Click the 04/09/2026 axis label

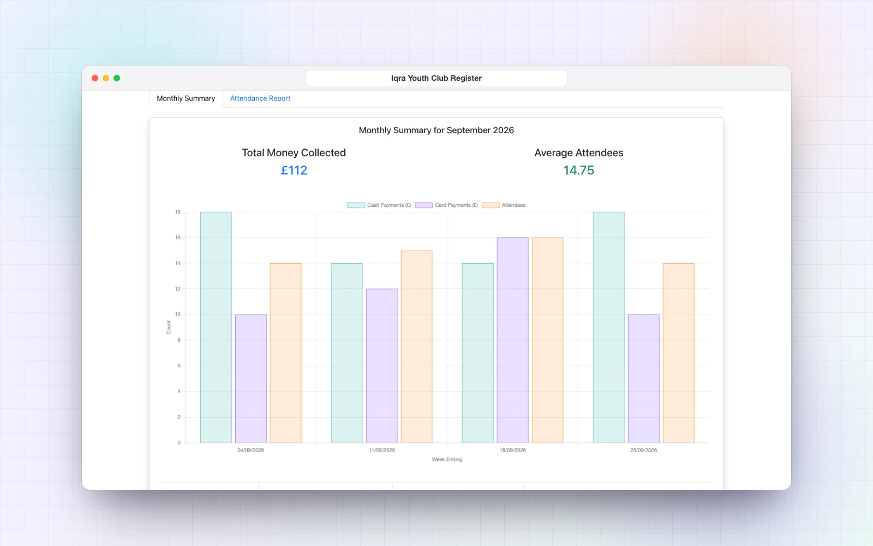tap(251, 450)
